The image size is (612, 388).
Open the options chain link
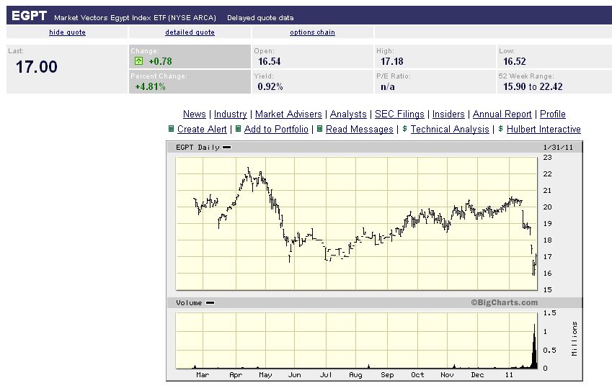tap(312, 32)
